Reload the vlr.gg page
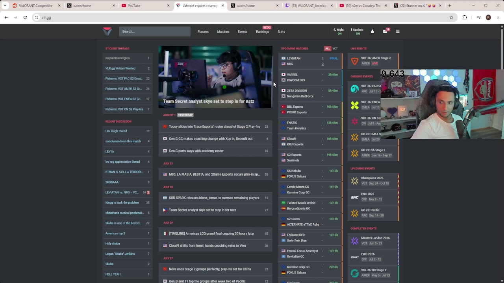Image resolution: width=504 pixels, height=283 pixels. [x=25, y=17]
